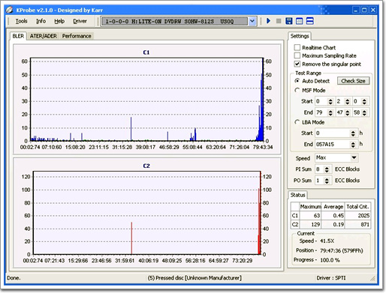Adjust the MSF Start minutes spinner
The image size is (386, 293).
click(330, 101)
